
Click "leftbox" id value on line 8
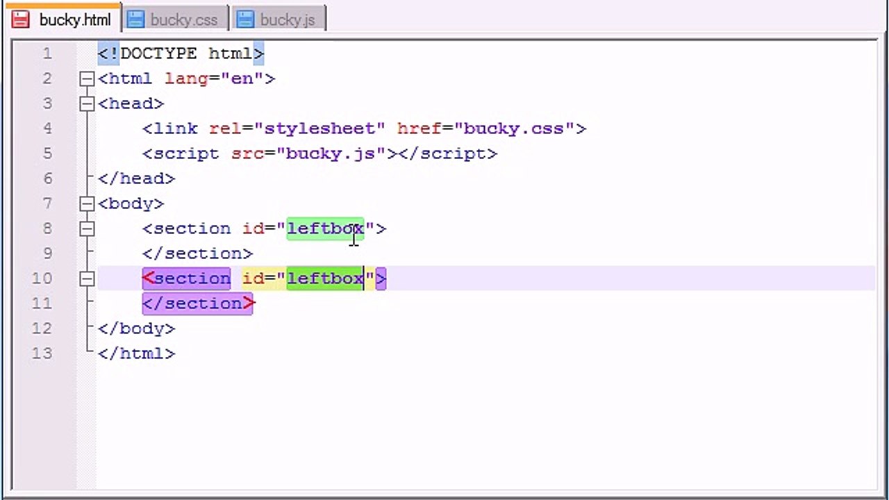coord(325,228)
